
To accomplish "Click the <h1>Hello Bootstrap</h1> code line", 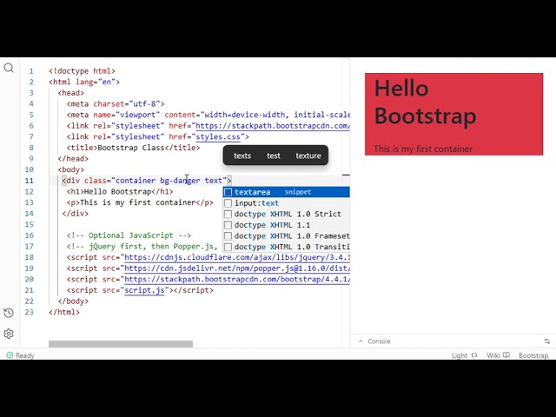I will (120, 192).
